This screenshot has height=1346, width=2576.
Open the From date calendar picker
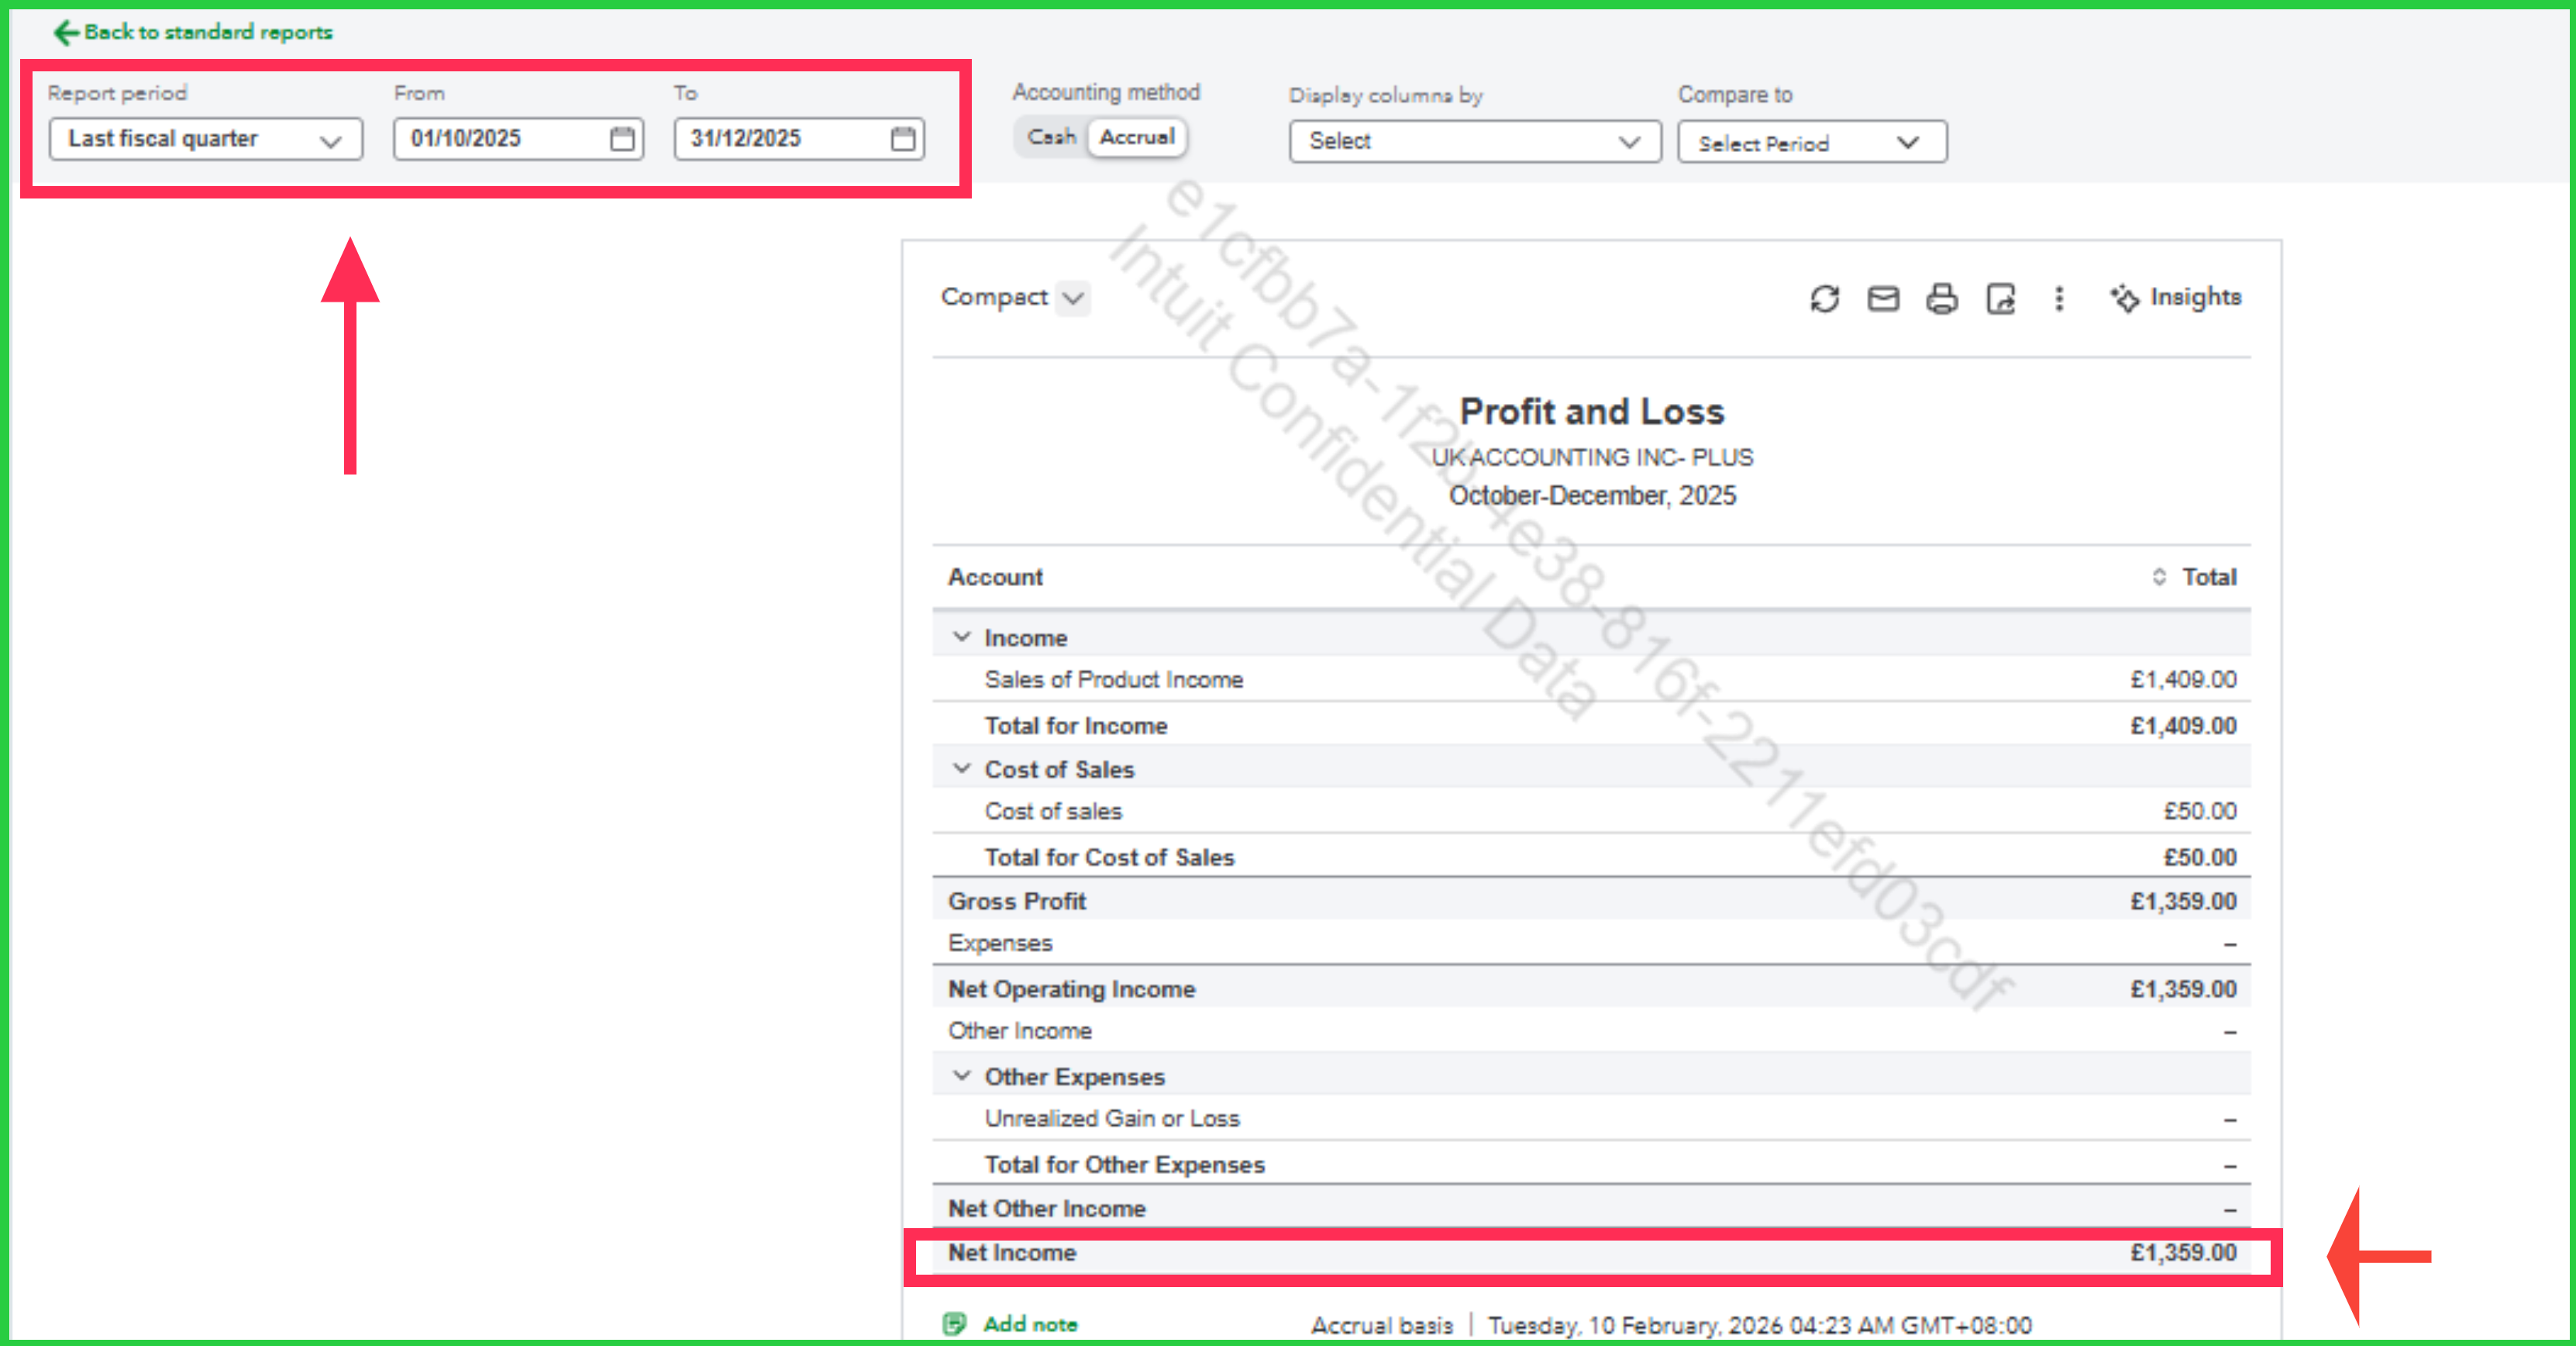click(622, 138)
